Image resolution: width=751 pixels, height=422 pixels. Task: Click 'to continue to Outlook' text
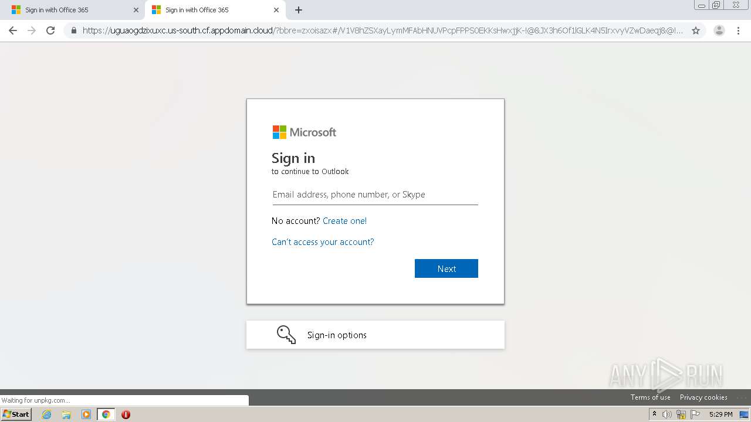[310, 172]
